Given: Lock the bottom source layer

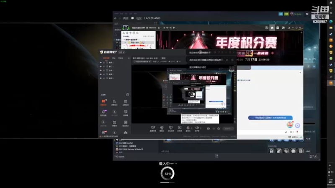Looking at the screenshot, I should 104,78.
